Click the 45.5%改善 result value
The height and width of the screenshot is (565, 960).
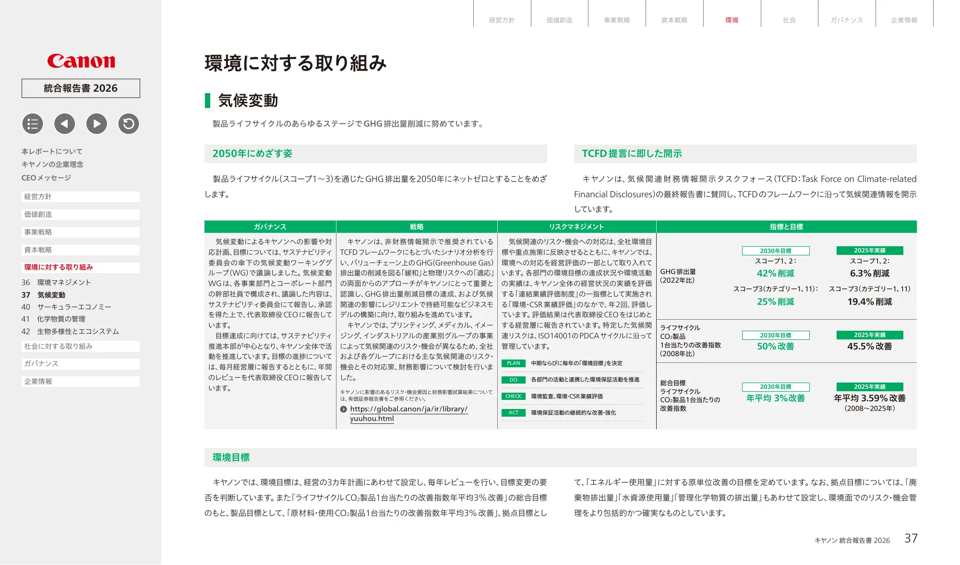[870, 347]
